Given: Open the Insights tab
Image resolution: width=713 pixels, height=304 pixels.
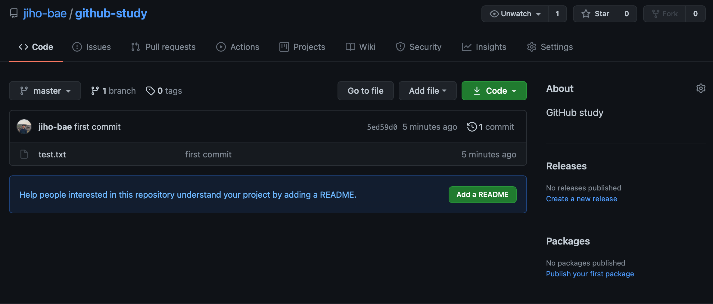Looking at the screenshot, I should [484, 47].
